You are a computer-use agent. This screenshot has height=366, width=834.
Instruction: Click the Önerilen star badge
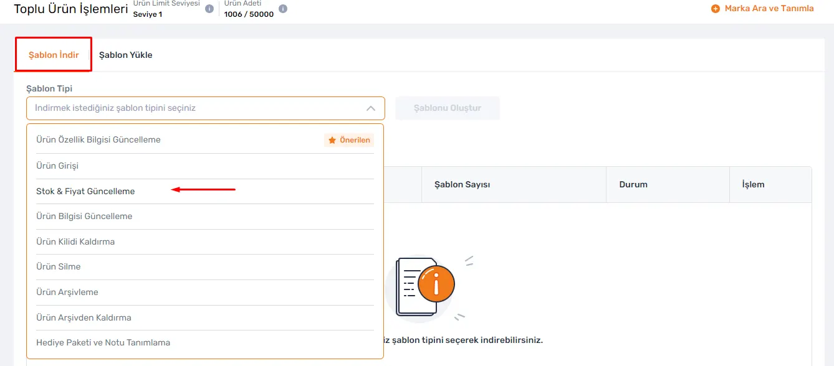(x=349, y=140)
